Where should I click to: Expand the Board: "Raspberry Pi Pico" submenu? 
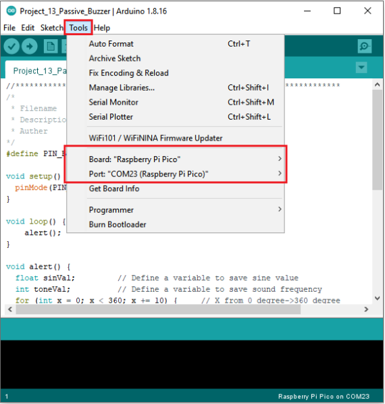[x=176, y=159]
